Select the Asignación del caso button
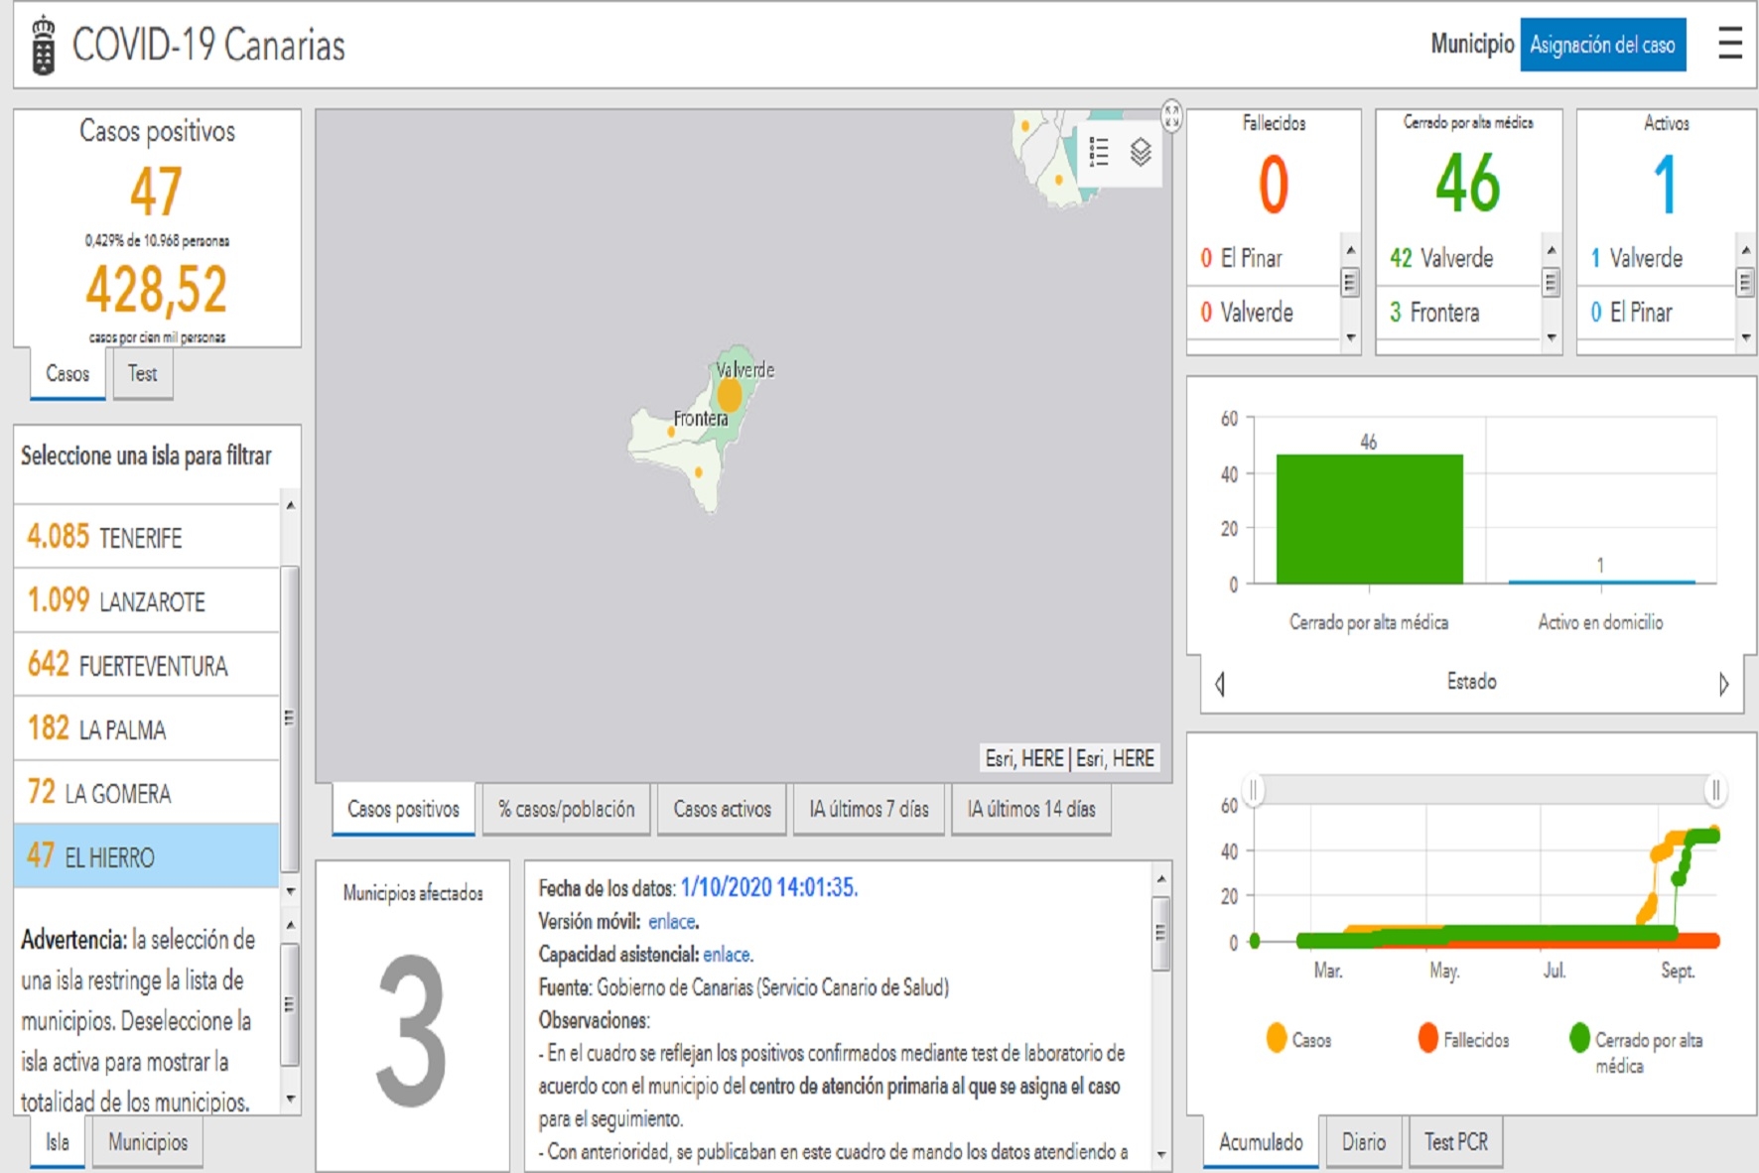1759x1173 pixels. (1602, 45)
